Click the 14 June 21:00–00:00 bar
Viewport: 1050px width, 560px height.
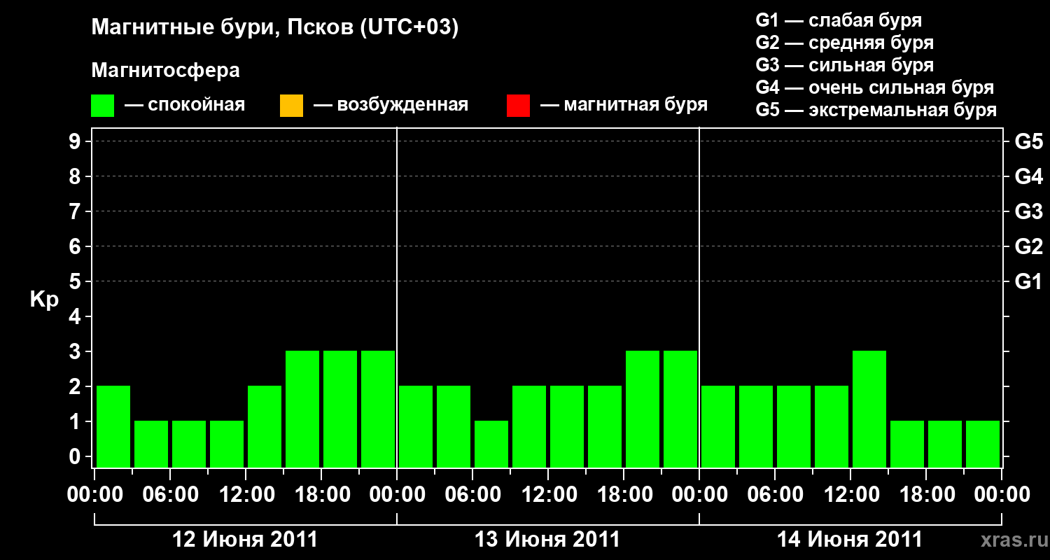click(x=983, y=444)
